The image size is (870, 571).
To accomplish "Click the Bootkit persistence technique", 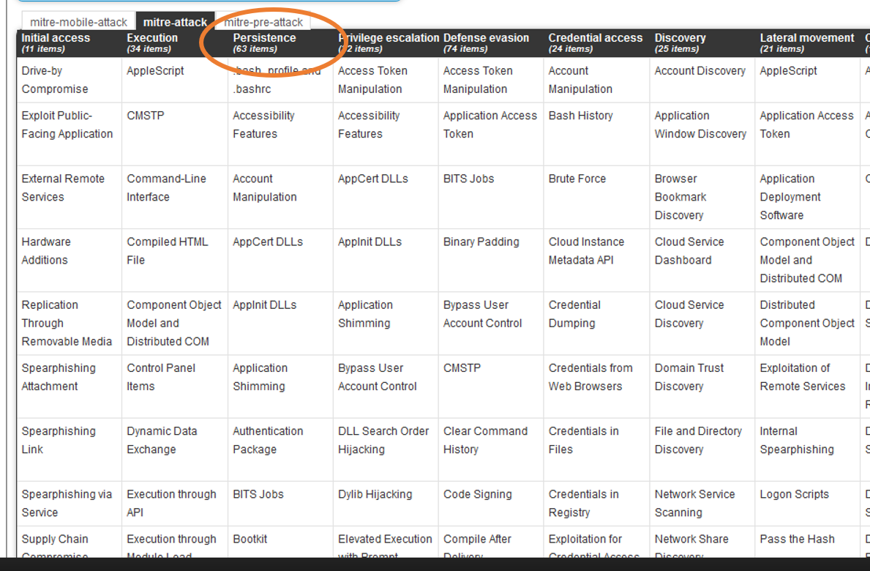I will coord(250,539).
